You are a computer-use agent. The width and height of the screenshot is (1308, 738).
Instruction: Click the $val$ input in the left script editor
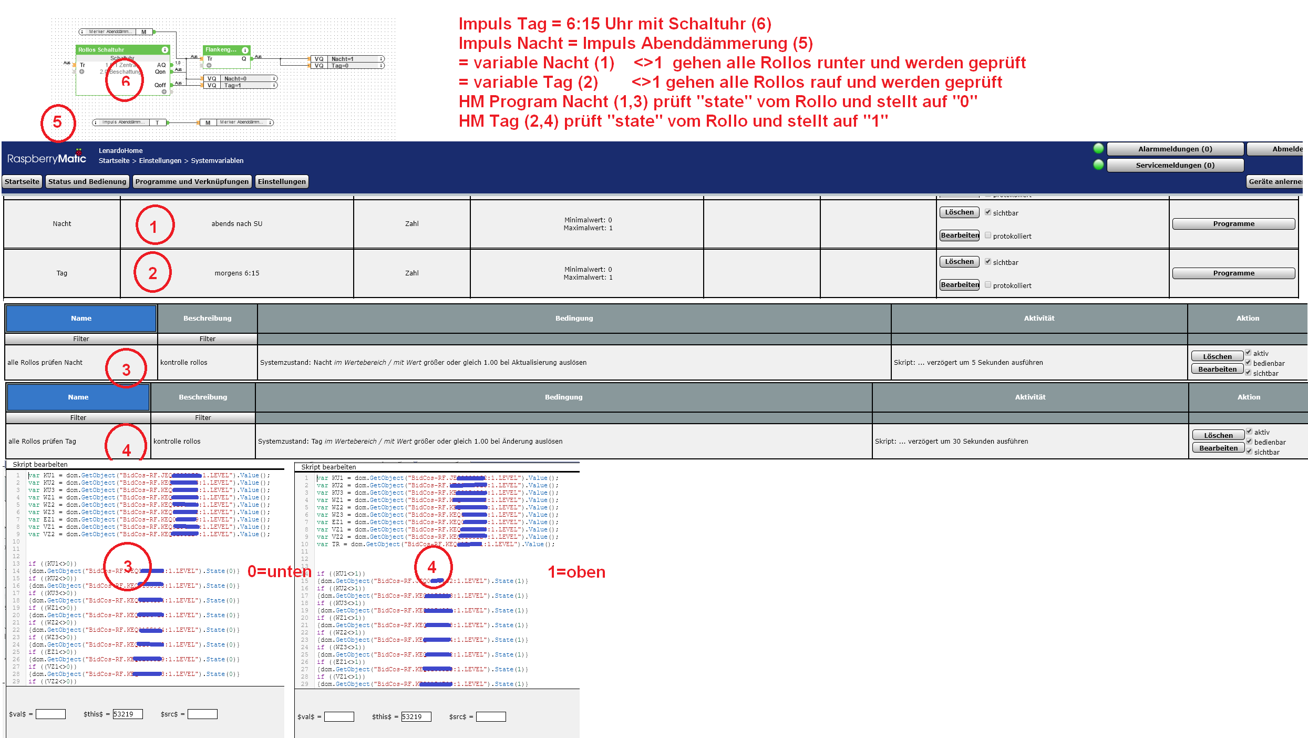coord(50,714)
